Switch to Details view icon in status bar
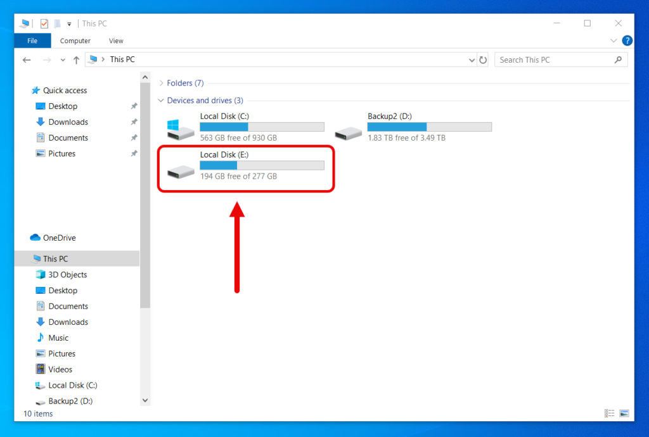649x437 pixels. 609,413
